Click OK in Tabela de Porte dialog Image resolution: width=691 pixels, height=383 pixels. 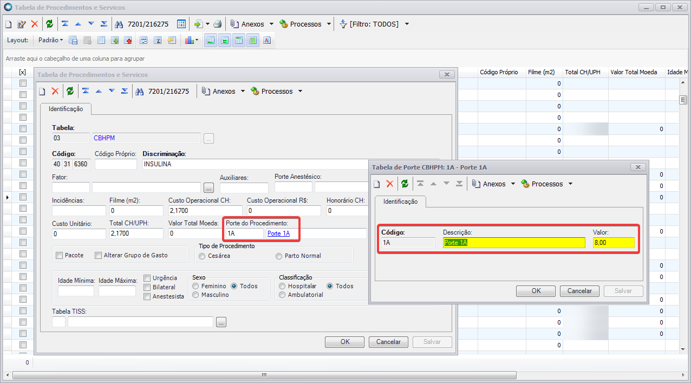536,291
